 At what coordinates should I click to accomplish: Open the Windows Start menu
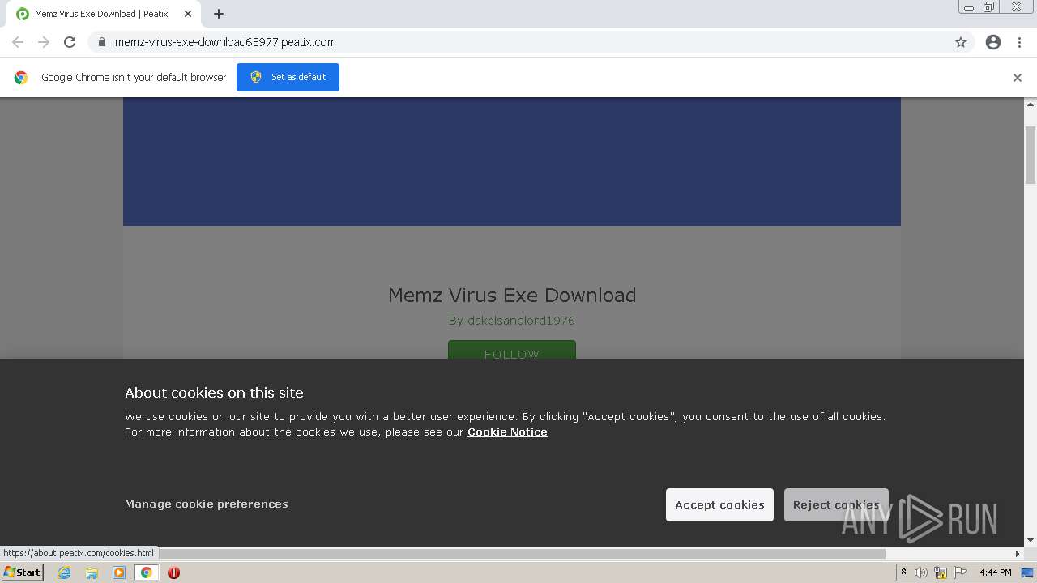tap(22, 572)
